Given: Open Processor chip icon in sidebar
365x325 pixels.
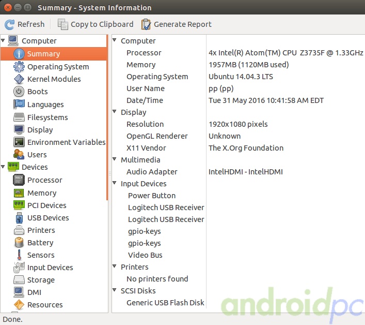Looking at the screenshot, I should pos(19,180).
